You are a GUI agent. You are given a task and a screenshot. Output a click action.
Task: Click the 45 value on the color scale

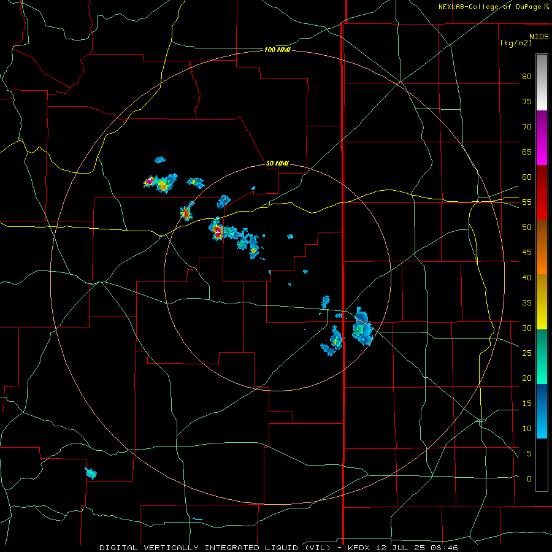(x=527, y=253)
